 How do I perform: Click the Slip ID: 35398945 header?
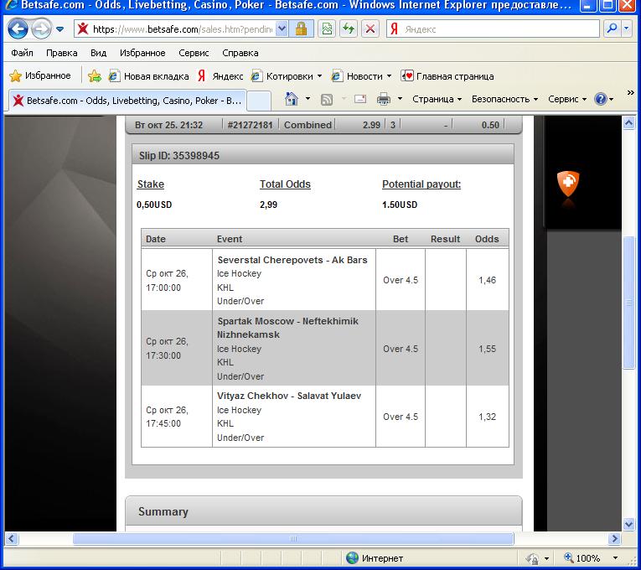click(x=323, y=155)
